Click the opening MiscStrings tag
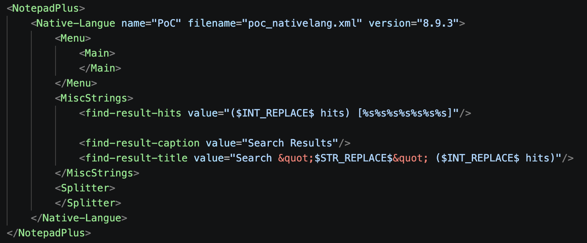Image resolution: width=587 pixels, height=243 pixels. tap(94, 98)
